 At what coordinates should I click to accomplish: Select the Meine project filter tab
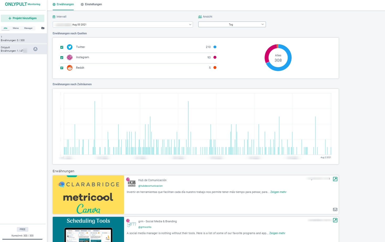pyautogui.click(x=16, y=28)
